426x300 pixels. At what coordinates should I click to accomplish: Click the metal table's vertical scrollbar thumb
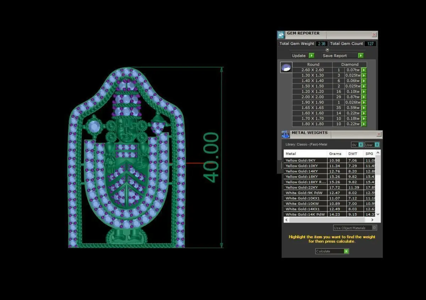[x=378, y=165]
